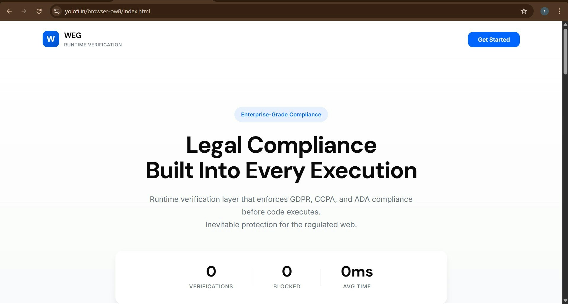Bookmark this page with the star
This screenshot has width=568, height=304.
coord(524,11)
